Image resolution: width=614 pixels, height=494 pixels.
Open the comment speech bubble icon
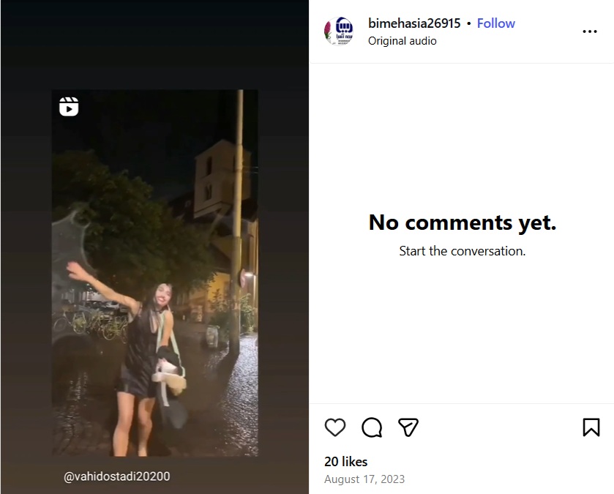coord(372,427)
